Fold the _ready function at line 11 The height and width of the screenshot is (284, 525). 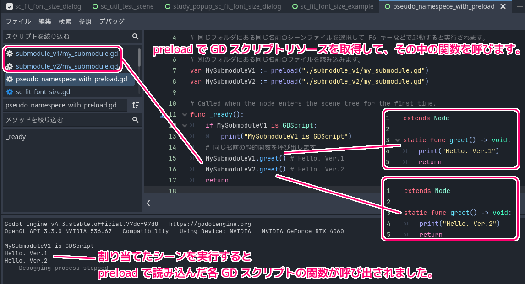coord(185,114)
